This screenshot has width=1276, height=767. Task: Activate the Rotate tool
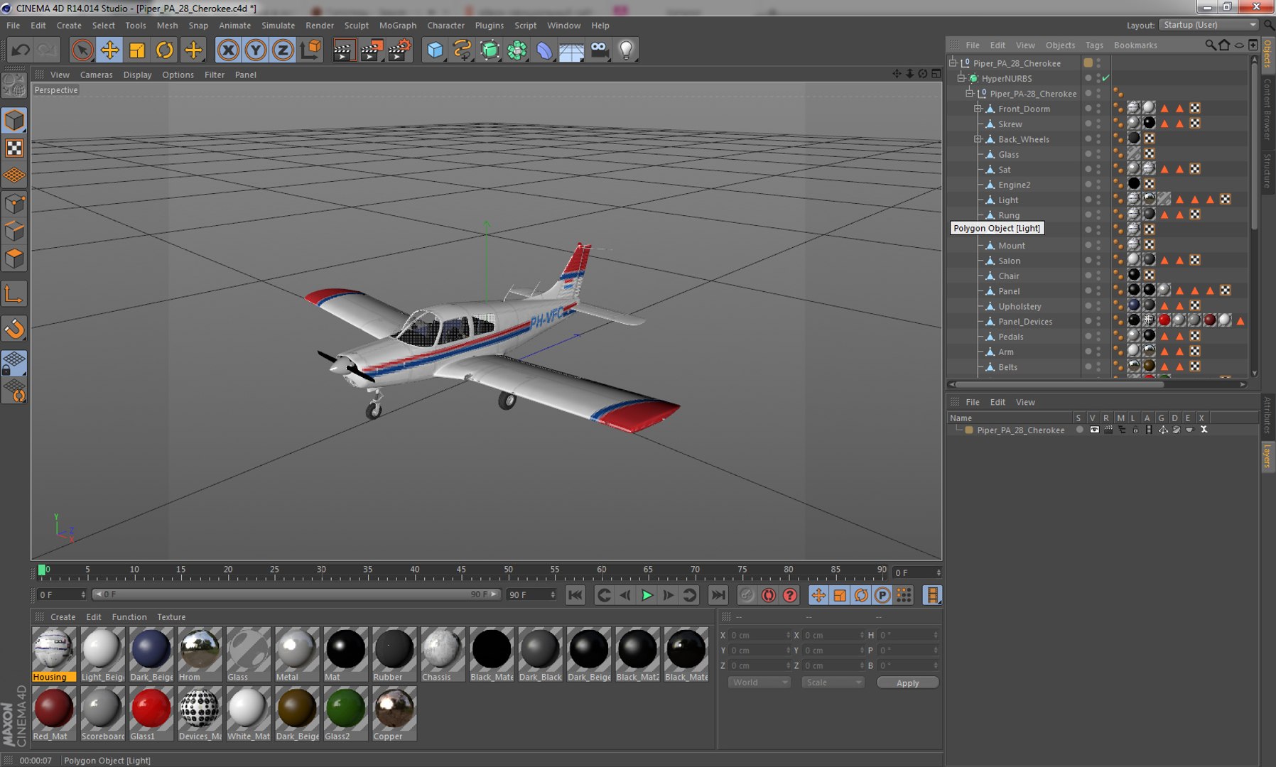165,50
